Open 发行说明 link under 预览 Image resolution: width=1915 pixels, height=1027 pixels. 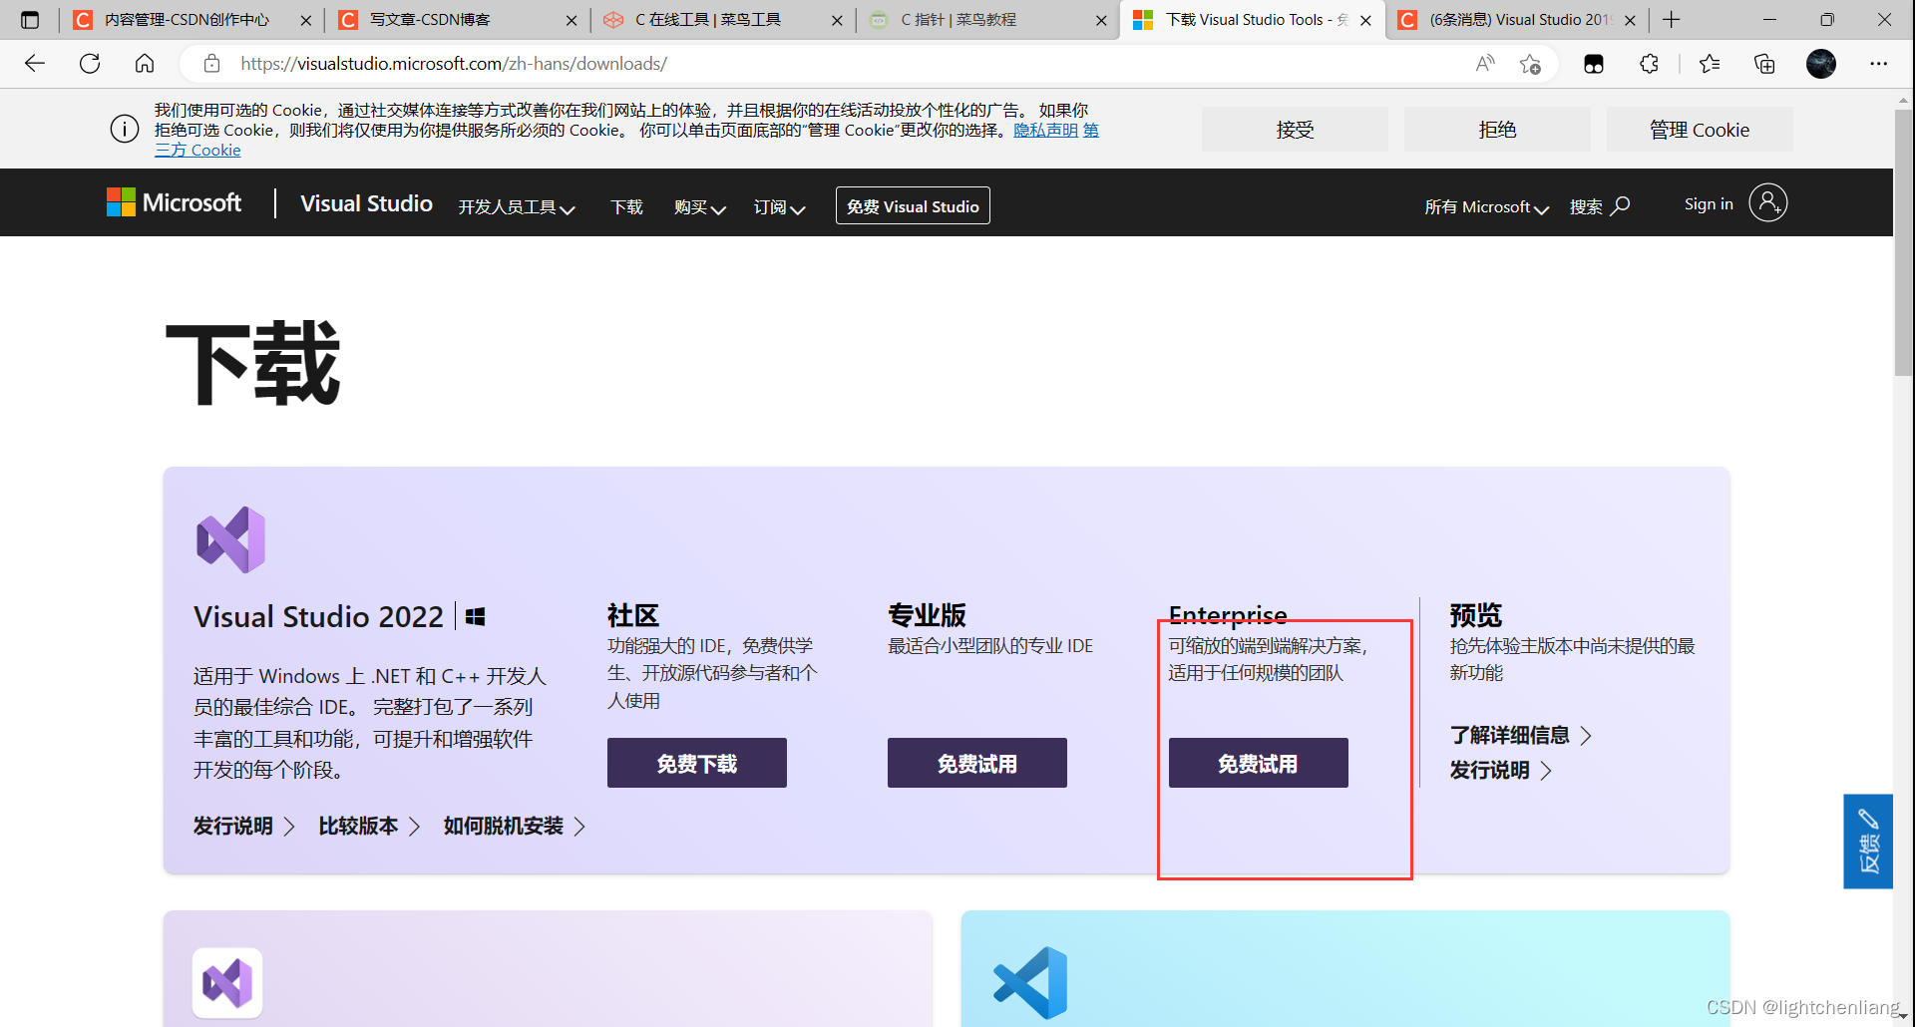pyautogui.click(x=1500, y=770)
